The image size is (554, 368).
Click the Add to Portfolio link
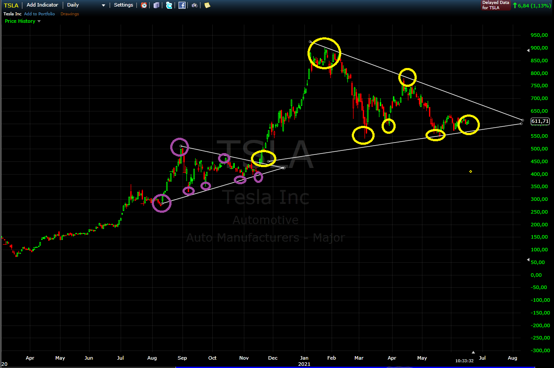tap(39, 14)
